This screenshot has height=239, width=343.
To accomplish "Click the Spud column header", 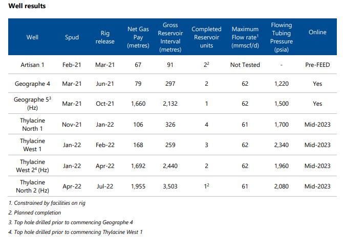I will pyautogui.click(x=72, y=37).
